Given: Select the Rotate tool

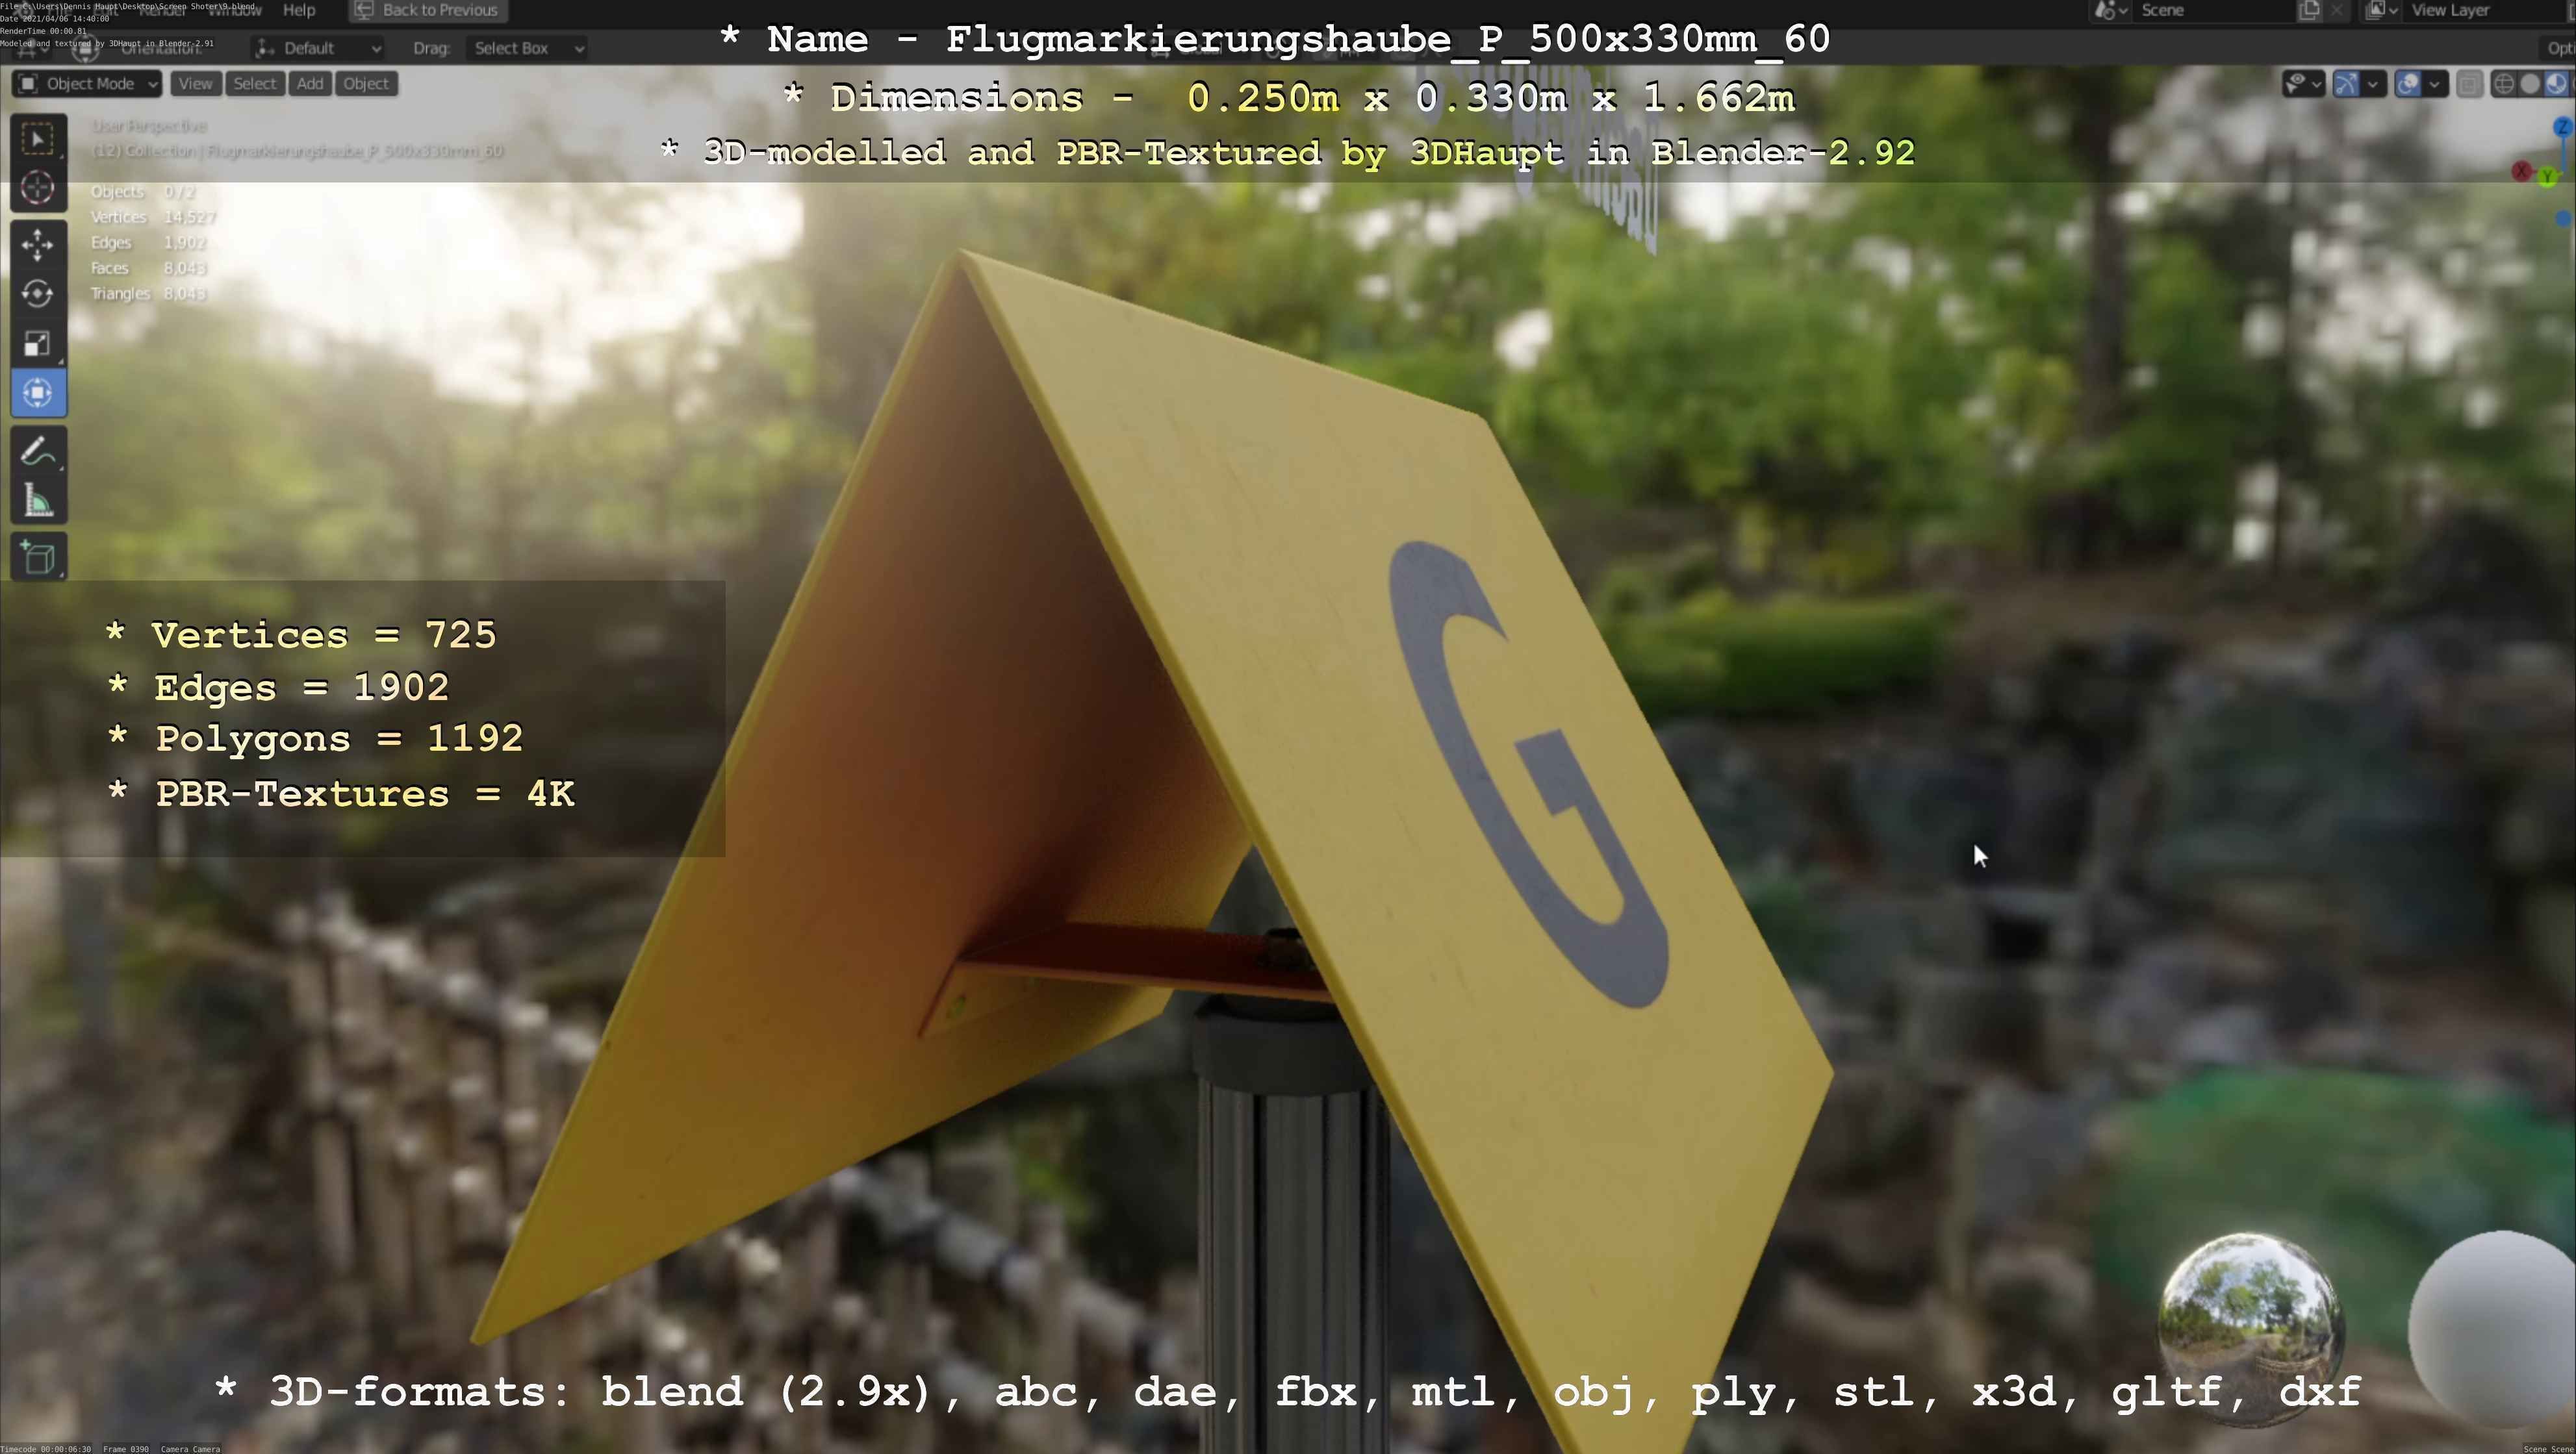Looking at the screenshot, I should (x=38, y=294).
